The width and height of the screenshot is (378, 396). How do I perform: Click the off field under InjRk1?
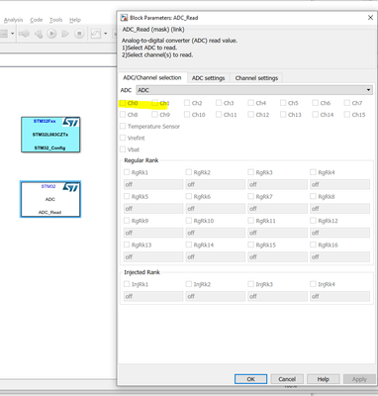point(153,296)
